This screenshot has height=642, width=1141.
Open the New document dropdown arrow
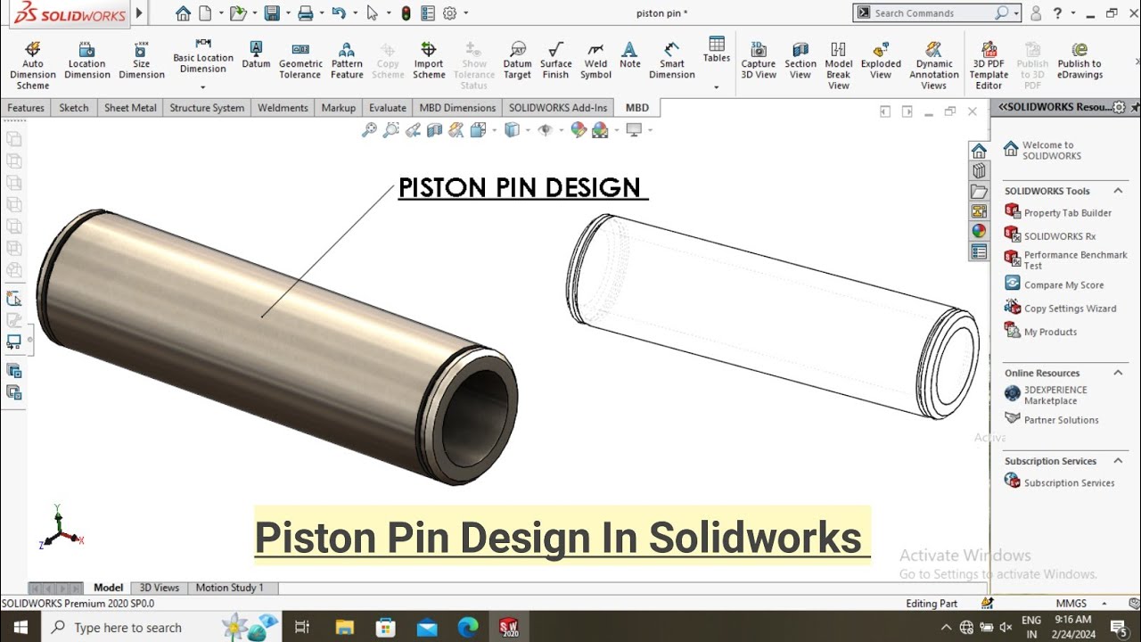219,13
